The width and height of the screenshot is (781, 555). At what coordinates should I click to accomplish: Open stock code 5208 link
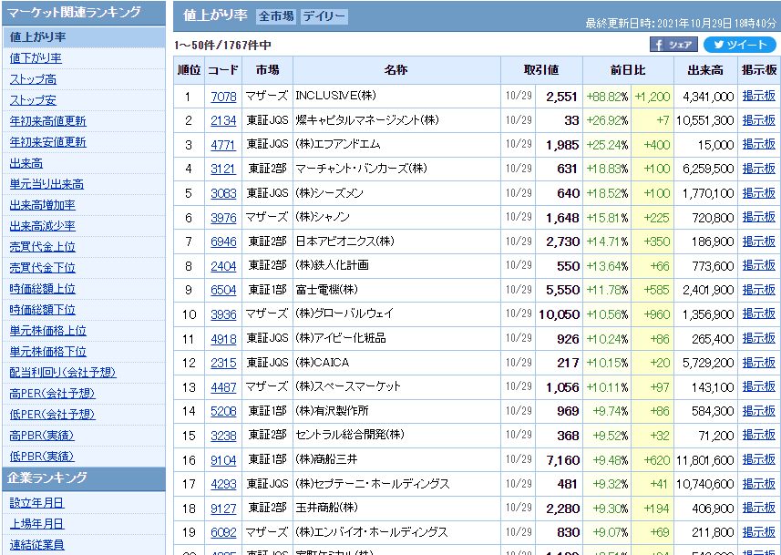tap(223, 412)
